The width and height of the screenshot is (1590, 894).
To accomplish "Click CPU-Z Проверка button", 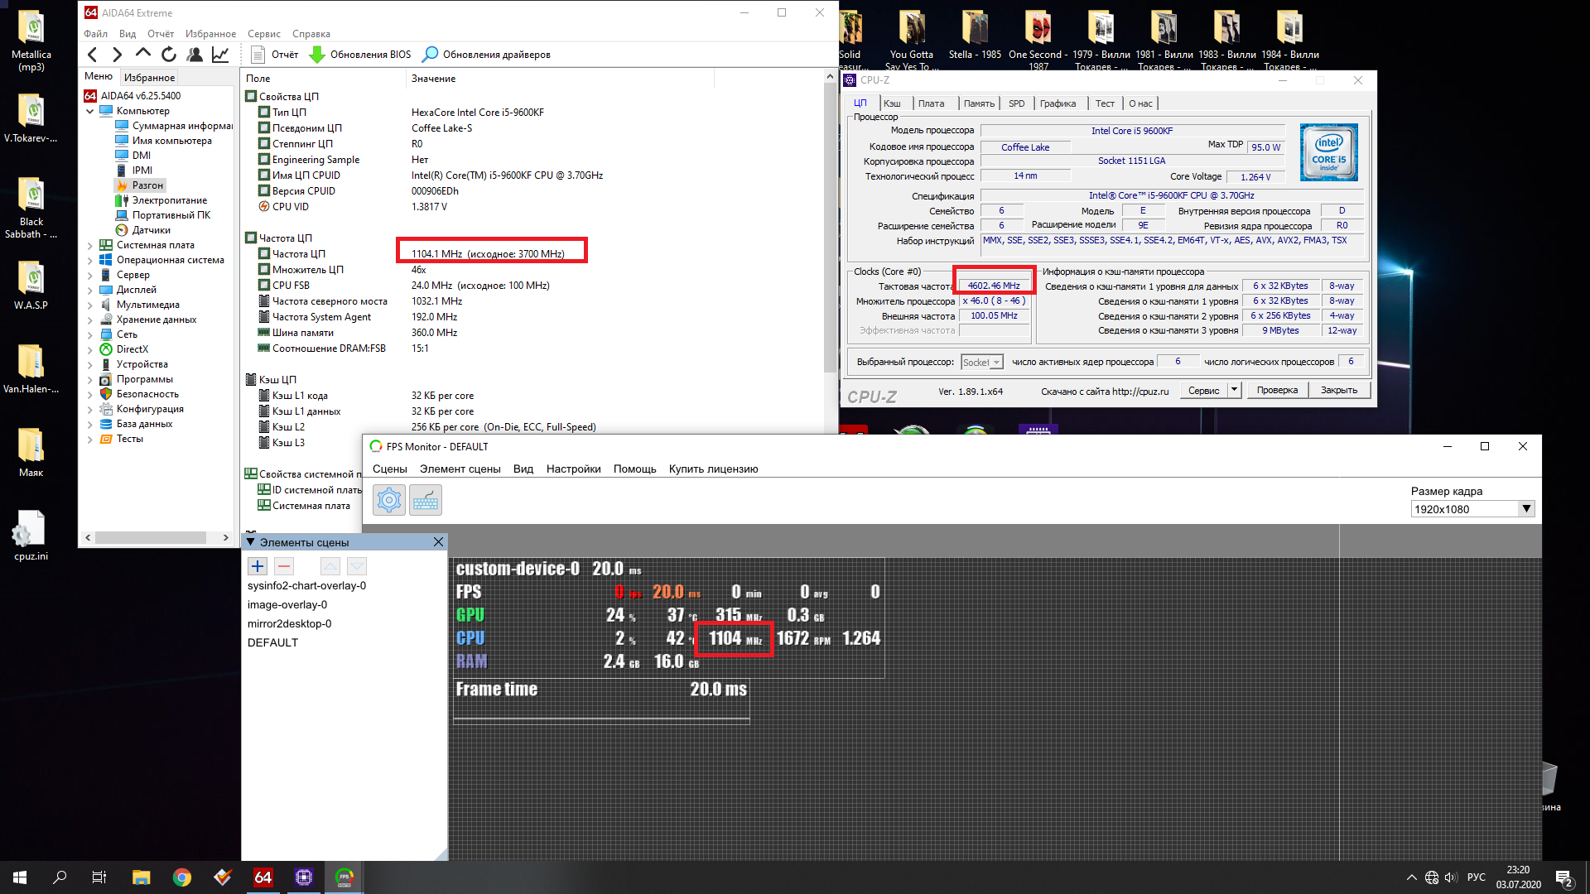I will pyautogui.click(x=1276, y=391).
